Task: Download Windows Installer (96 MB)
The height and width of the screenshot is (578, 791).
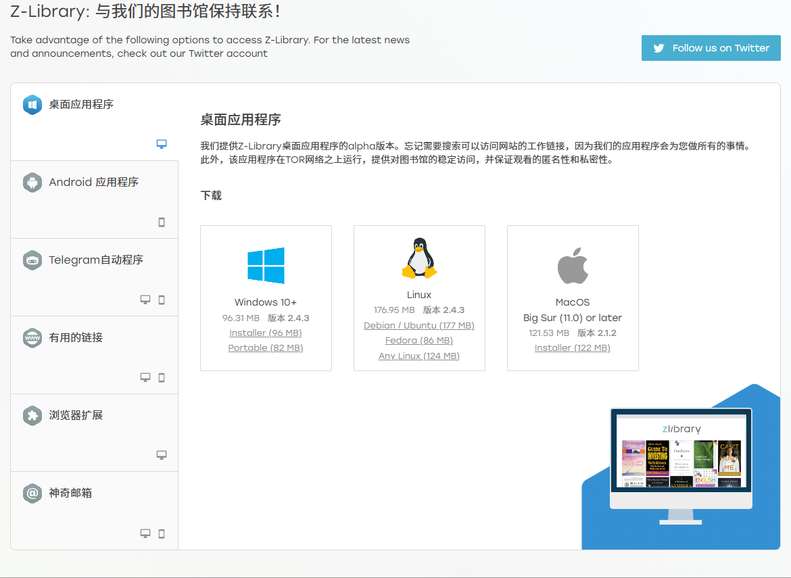Action: point(265,333)
